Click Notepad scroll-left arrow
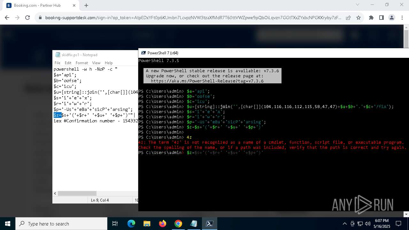Screen dimensions: 409x230 coord(55,193)
